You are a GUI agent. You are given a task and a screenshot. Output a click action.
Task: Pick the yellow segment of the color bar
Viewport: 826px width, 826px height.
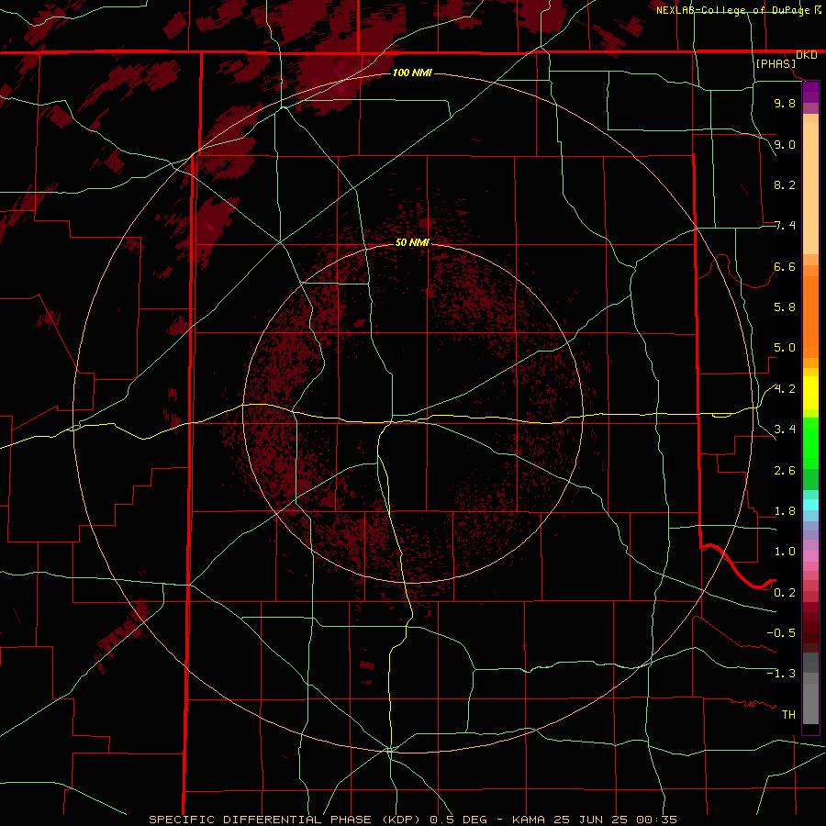810,393
